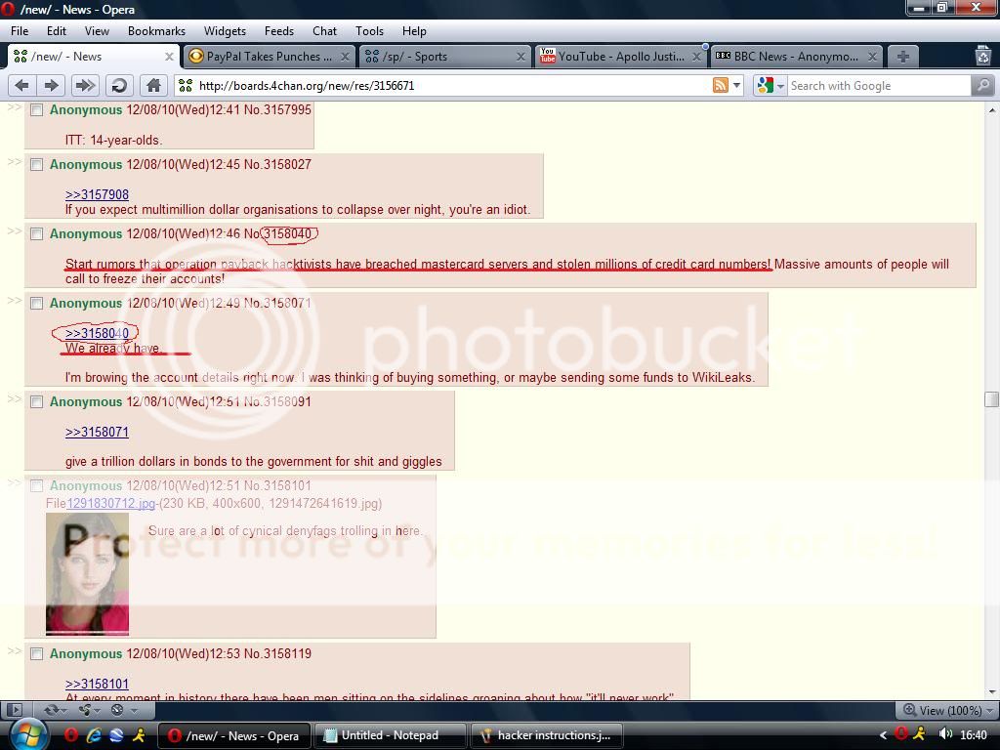This screenshot has width=1000, height=750.
Task: Check the box for post No.3158040
Action: click(x=37, y=234)
